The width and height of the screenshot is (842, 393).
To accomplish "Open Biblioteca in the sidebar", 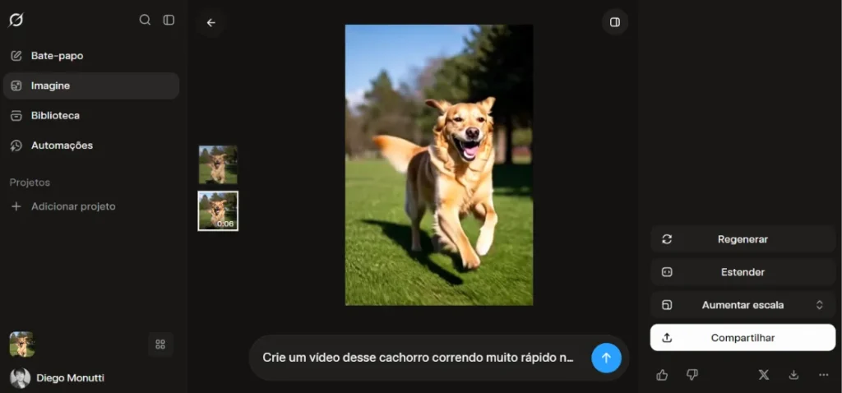I will click(x=91, y=115).
